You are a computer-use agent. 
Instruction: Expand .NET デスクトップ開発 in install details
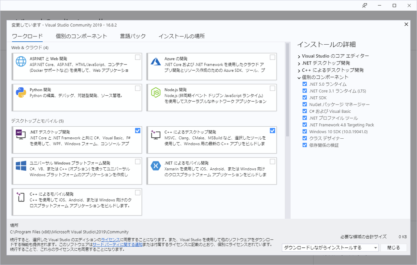tap(299, 63)
